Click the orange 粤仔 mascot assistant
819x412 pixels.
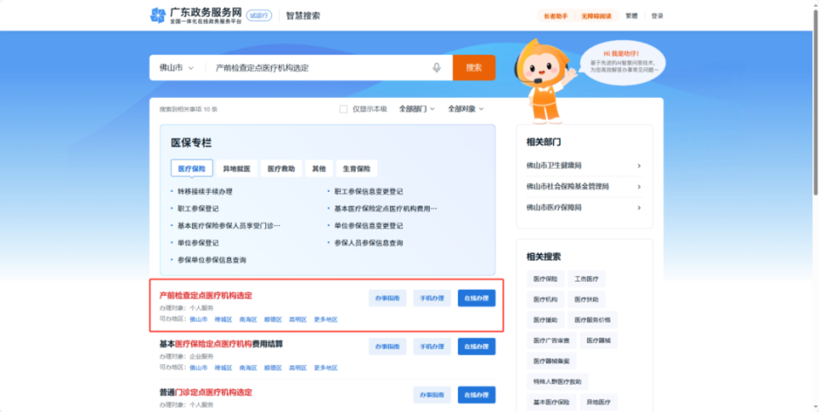543,81
